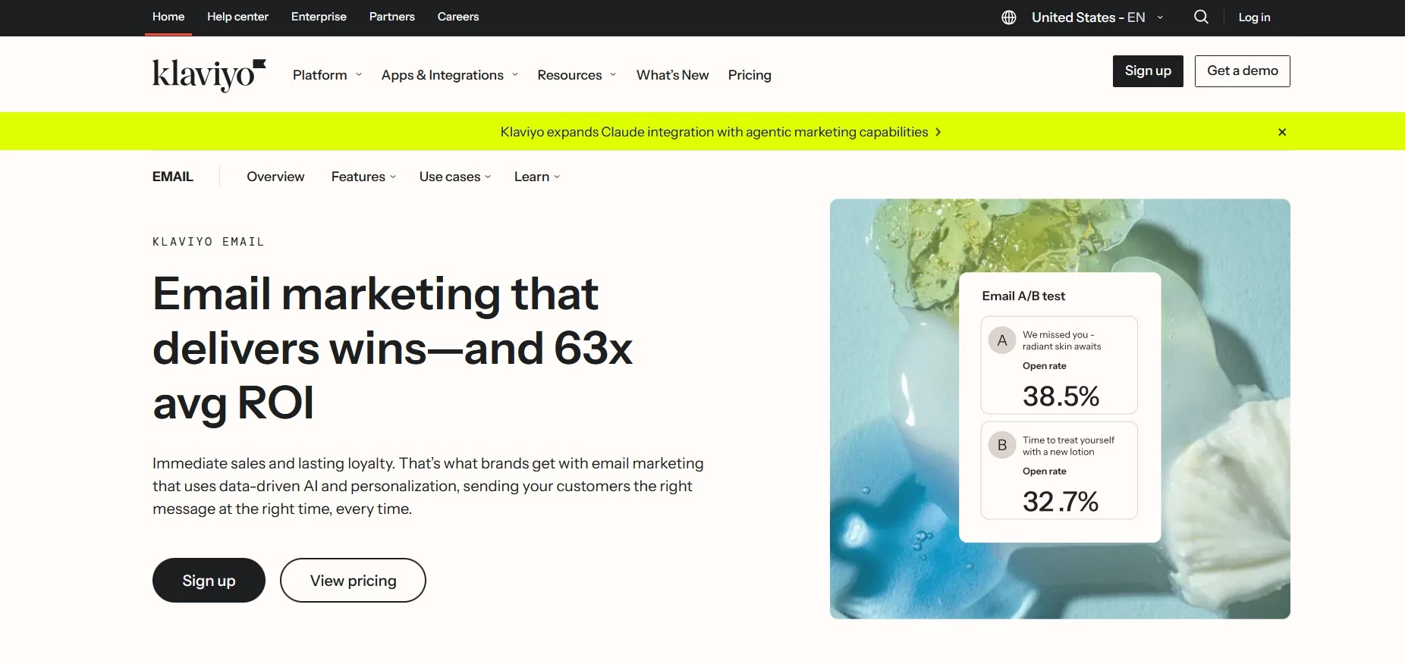Click "We missed you - radiant skin awaits" subject

pos(1062,340)
